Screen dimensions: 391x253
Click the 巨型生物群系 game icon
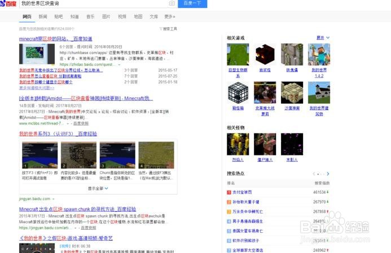[x=238, y=55]
